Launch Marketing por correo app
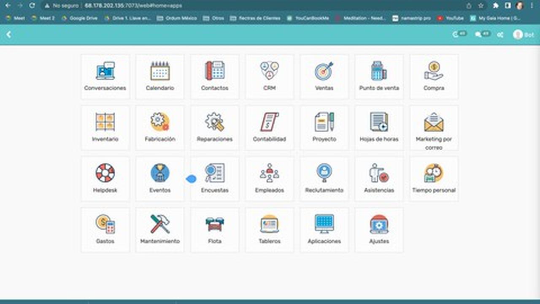This screenshot has height=304, width=540. (434, 128)
